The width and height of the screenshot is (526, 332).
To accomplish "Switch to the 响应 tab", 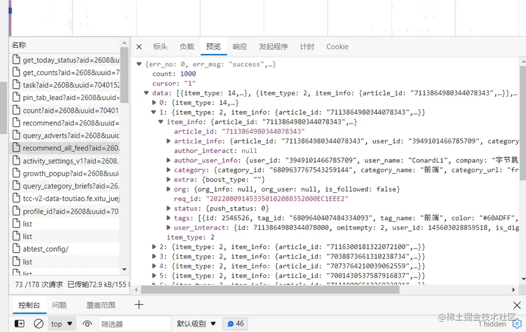I will tap(240, 47).
